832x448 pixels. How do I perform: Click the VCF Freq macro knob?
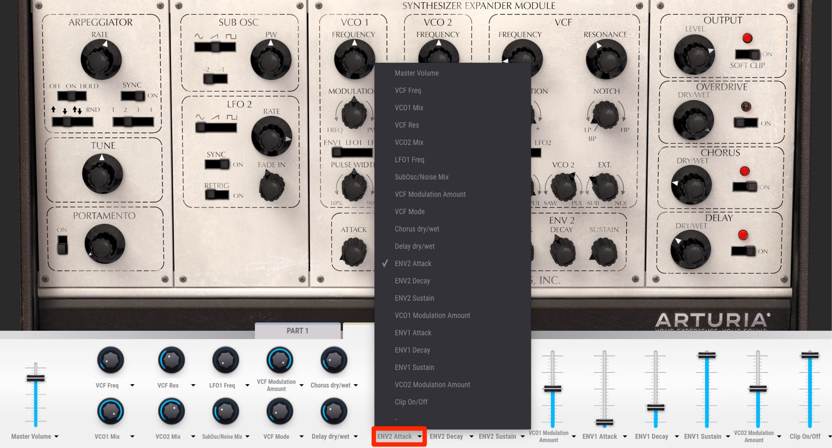110,361
